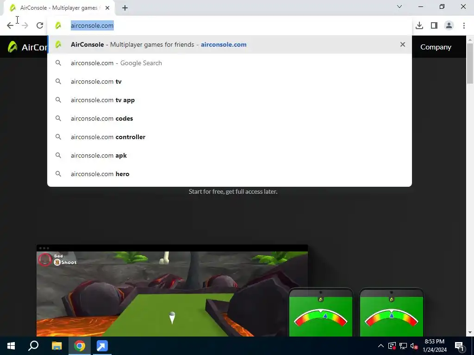The width and height of the screenshot is (474, 355).
Task: Click the AirConsole logo in header
Action: click(x=27, y=47)
